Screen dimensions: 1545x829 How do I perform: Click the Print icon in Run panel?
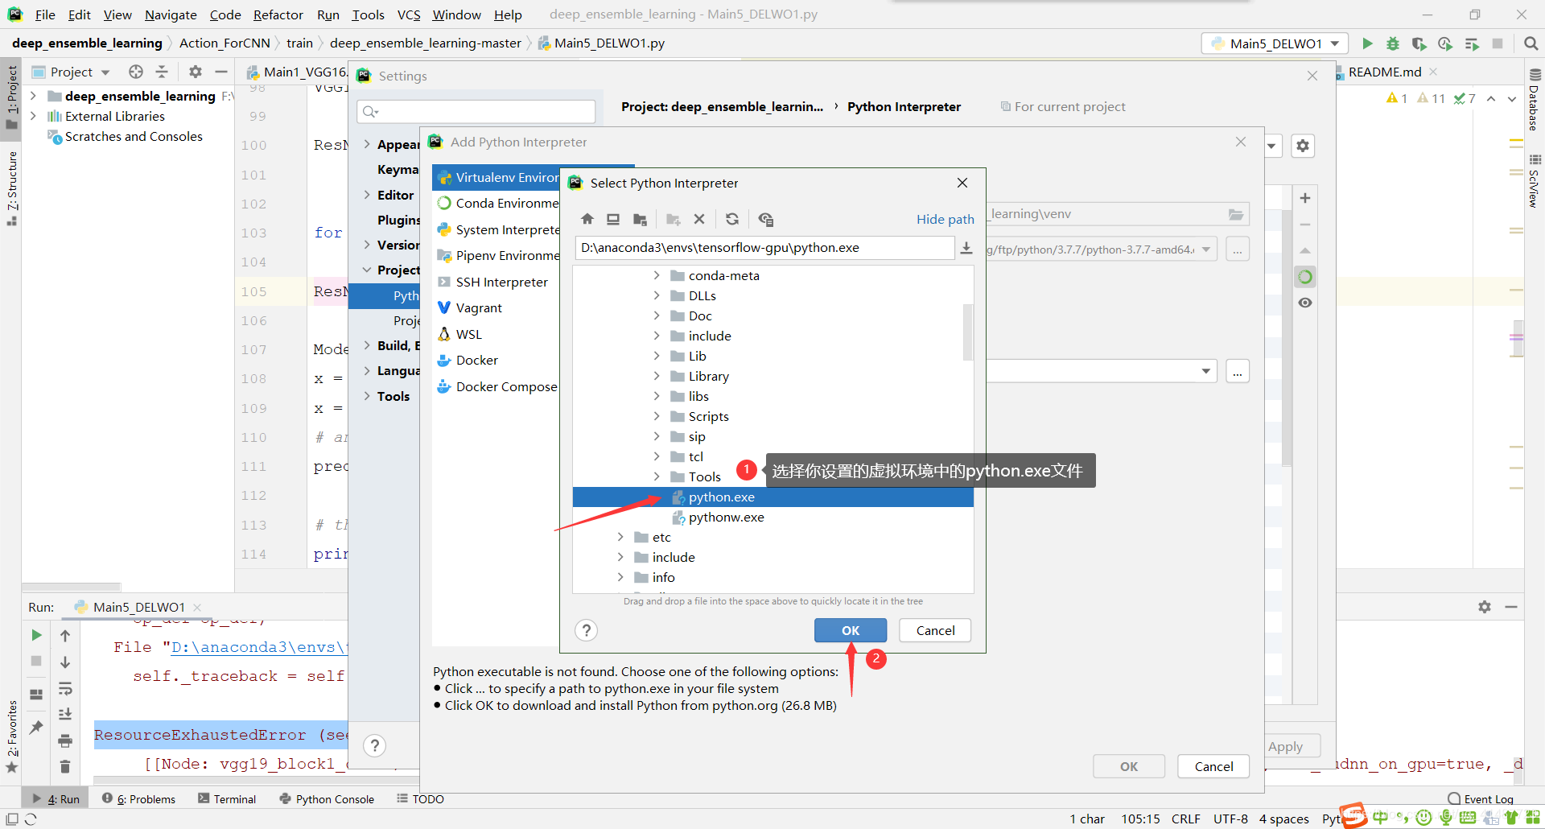[x=65, y=740]
